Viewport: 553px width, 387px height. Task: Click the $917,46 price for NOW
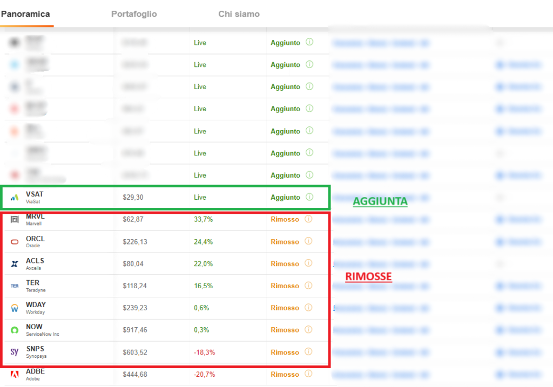tap(135, 330)
